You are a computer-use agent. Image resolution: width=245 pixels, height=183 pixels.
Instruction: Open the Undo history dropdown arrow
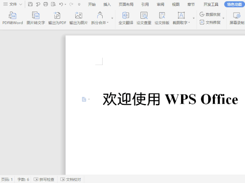[65, 4]
